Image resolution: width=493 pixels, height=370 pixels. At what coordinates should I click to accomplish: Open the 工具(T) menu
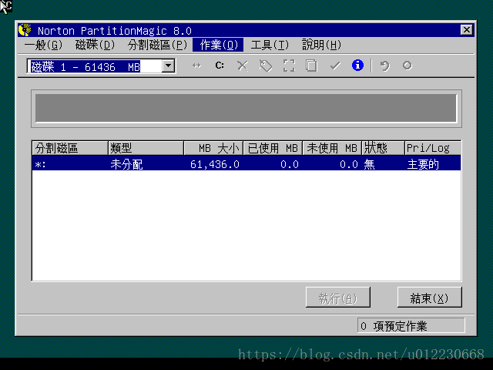[x=270, y=45]
